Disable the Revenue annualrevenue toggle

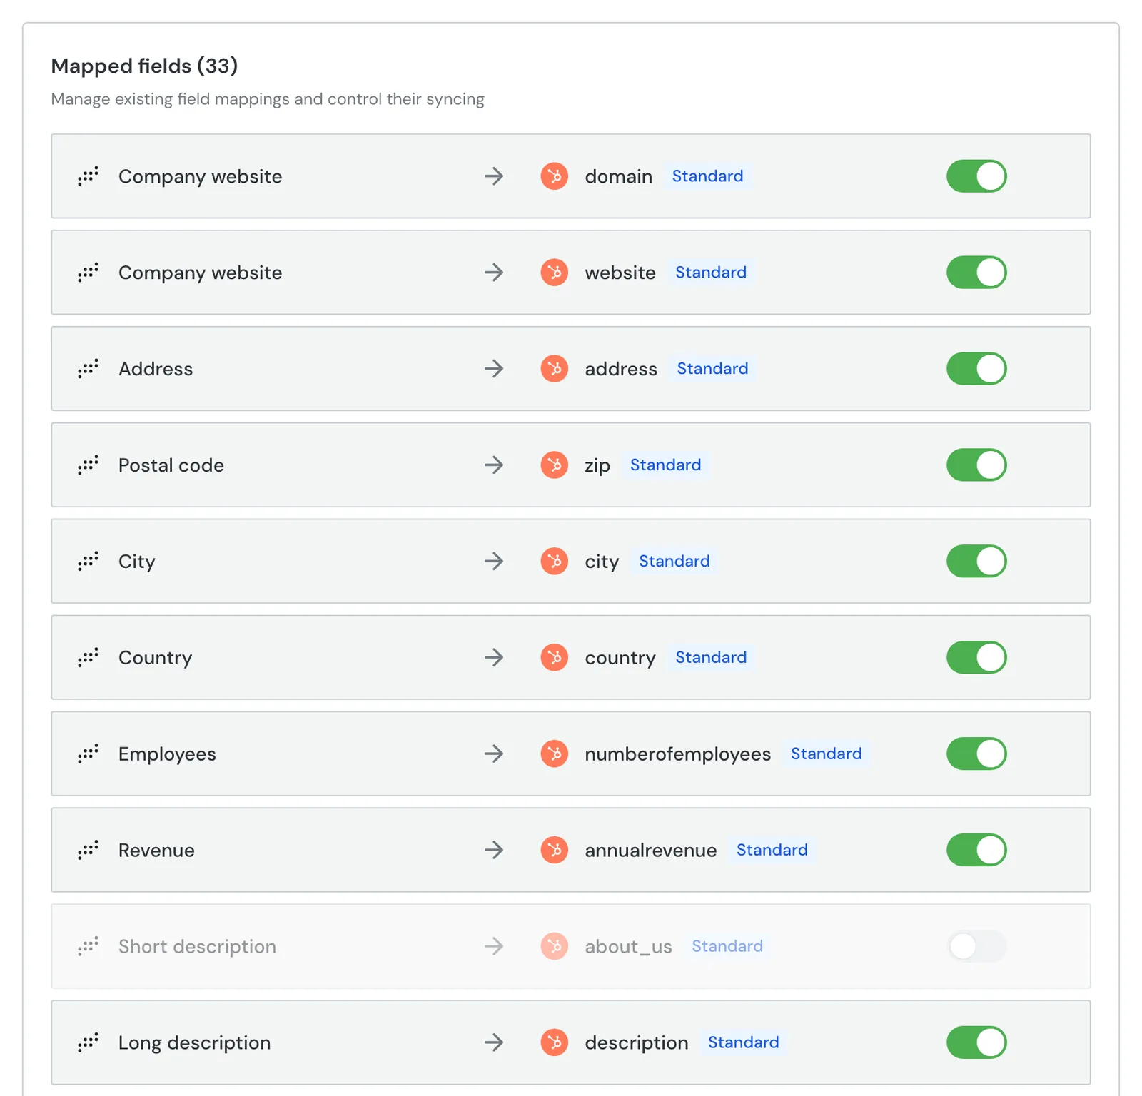point(976,851)
